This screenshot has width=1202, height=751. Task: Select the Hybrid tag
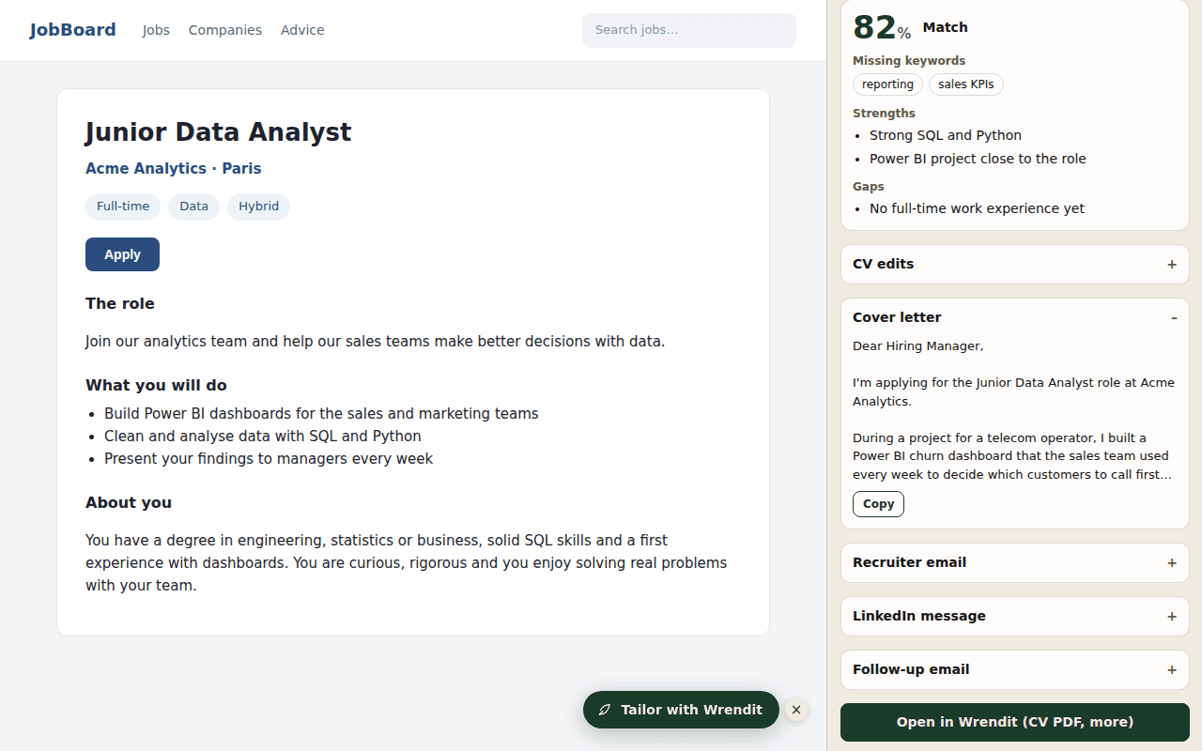258,207
